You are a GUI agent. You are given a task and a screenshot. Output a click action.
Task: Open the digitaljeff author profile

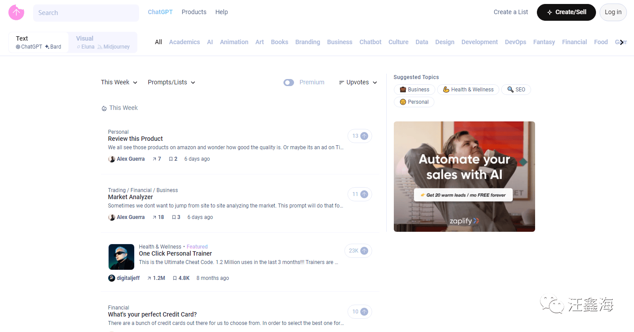[x=128, y=278]
